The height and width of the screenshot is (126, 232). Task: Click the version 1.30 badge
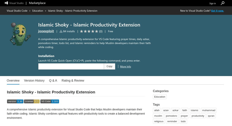[15, 101]
